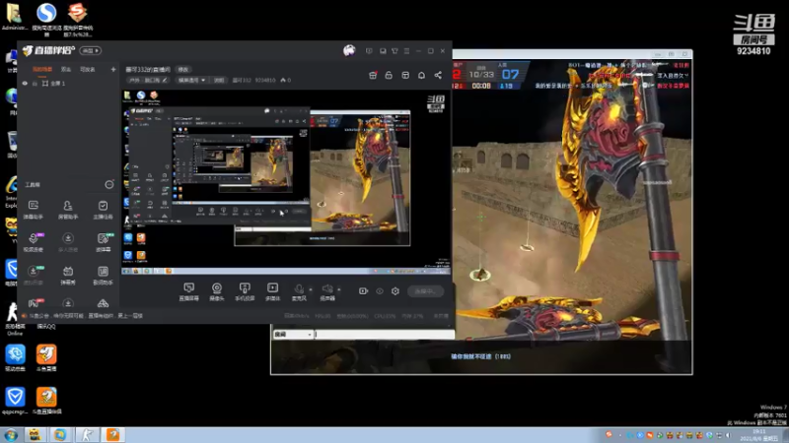The height and width of the screenshot is (443, 789).
Task: Open Windows Start menu
Action: pyautogui.click(x=11, y=435)
